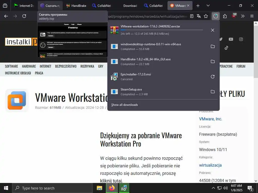Click Show all downloads
This screenshot has width=258, height=193.
pyautogui.click(x=124, y=105)
